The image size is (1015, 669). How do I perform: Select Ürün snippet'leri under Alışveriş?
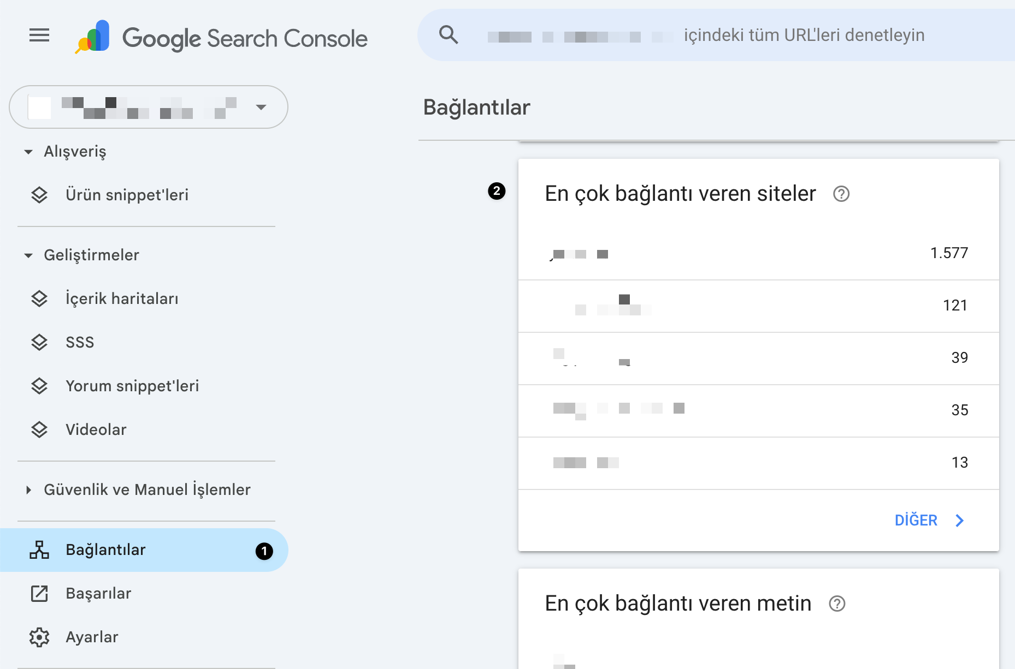[x=127, y=195]
